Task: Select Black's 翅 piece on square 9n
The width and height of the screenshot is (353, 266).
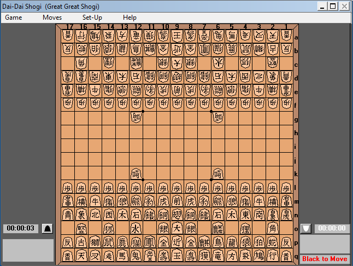Action: coord(177,215)
